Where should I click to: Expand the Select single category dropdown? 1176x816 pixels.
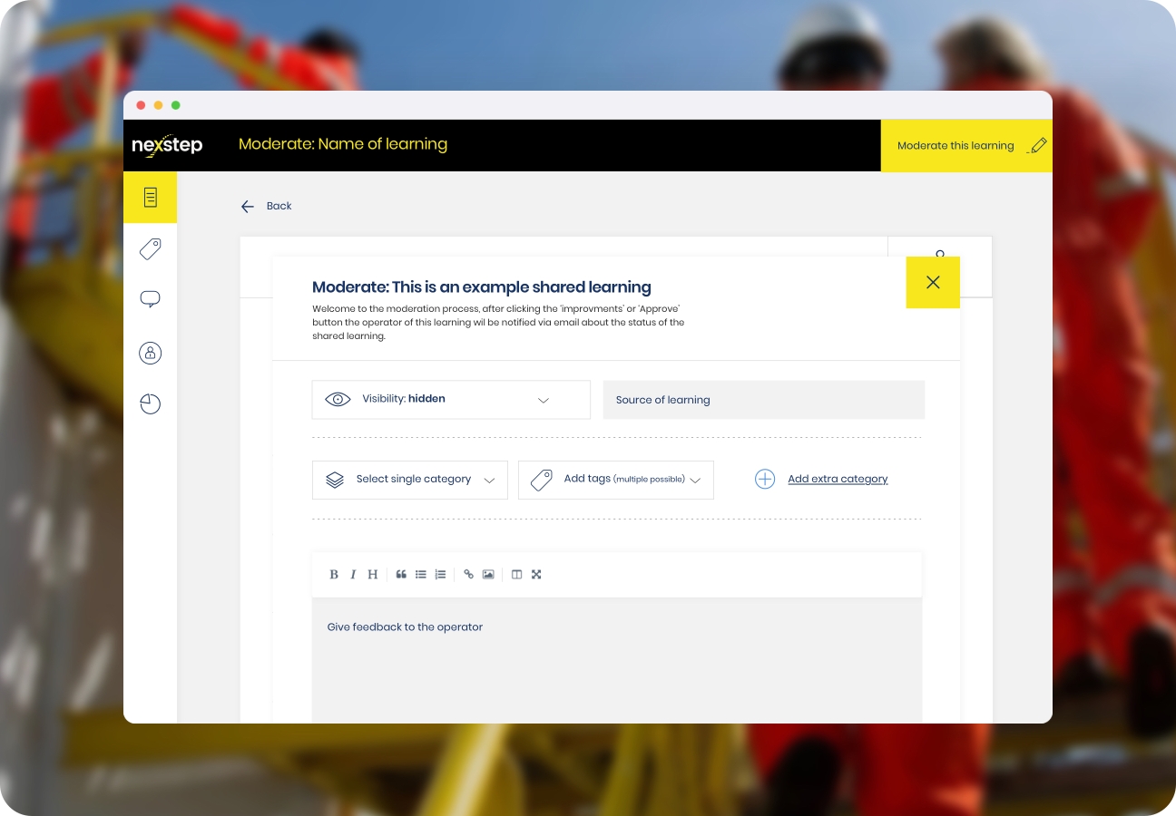click(x=410, y=480)
